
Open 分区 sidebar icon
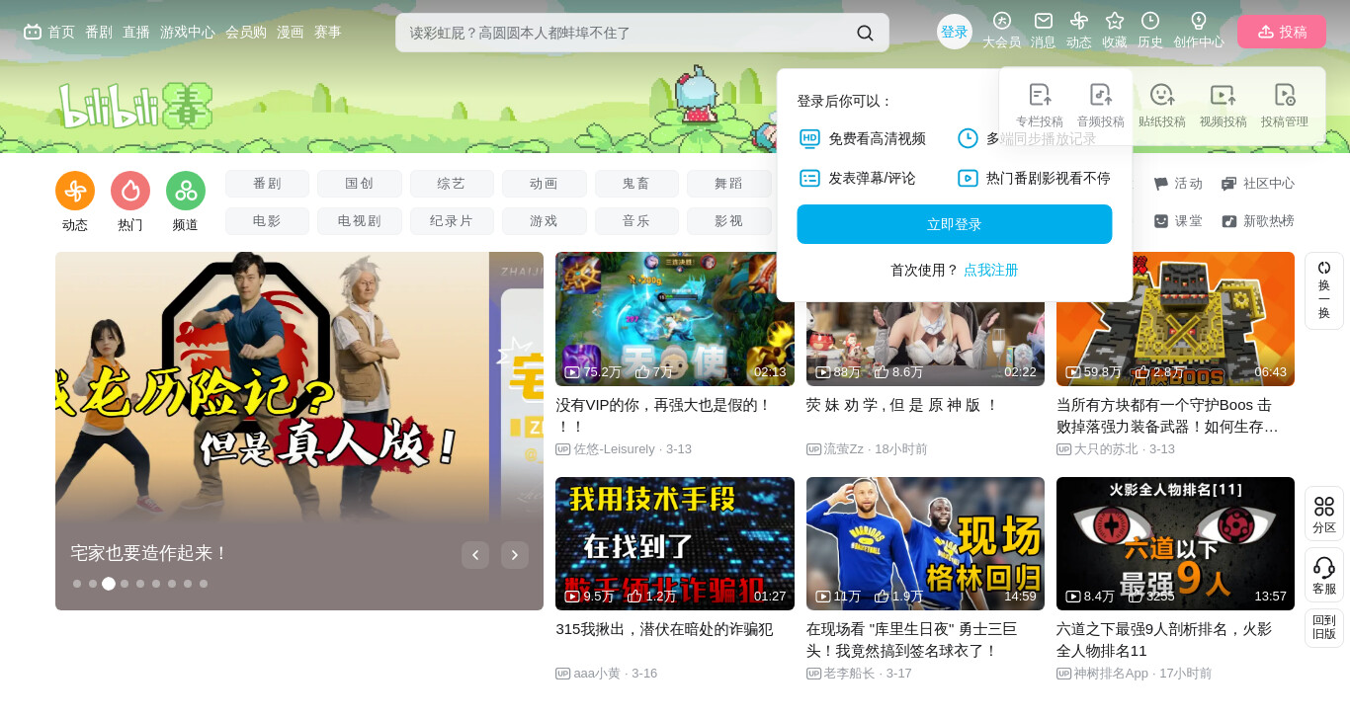pos(1324,514)
